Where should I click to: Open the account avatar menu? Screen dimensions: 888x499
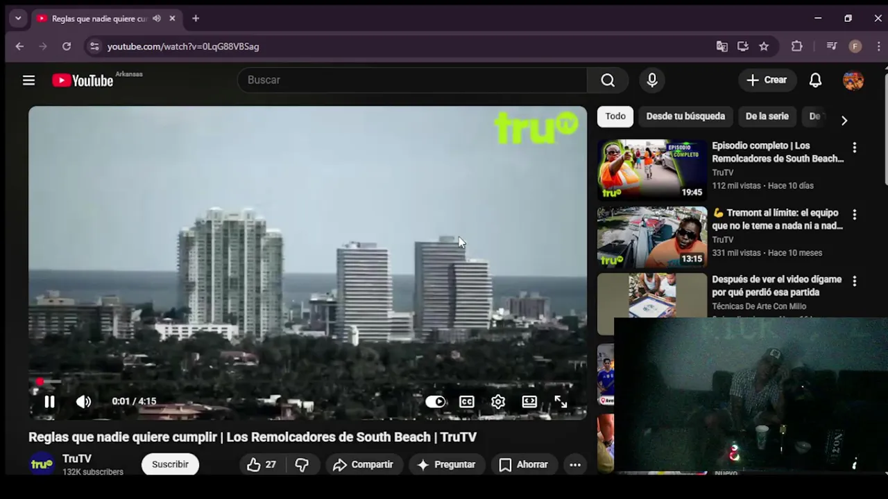(x=853, y=80)
